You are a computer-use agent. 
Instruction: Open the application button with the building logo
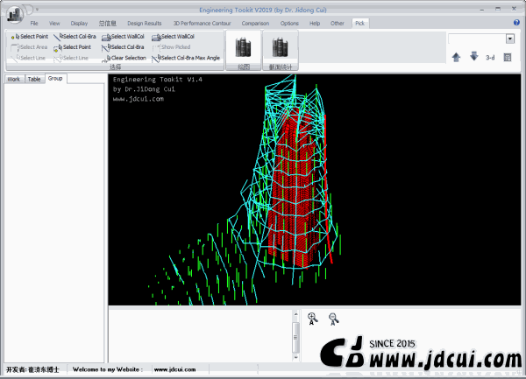pyautogui.click(x=15, y=15)
